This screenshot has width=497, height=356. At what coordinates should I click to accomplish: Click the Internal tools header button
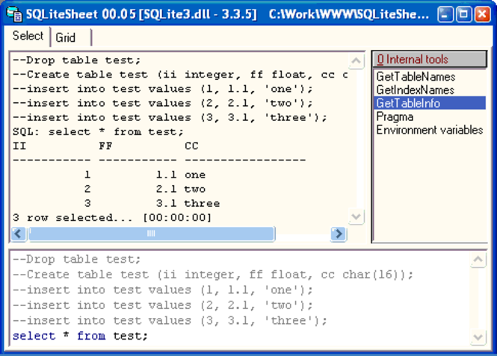tap(430, 59)
